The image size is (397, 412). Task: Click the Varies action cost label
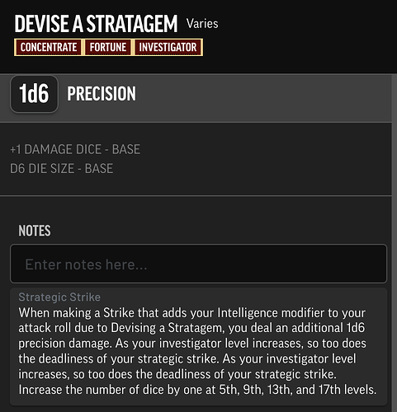(202, 24)
